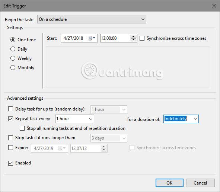Screen dimensions: 220x192
Task: Enable 'Delay task for up to (random delay)' checkbox
Action: pos(10,109)
